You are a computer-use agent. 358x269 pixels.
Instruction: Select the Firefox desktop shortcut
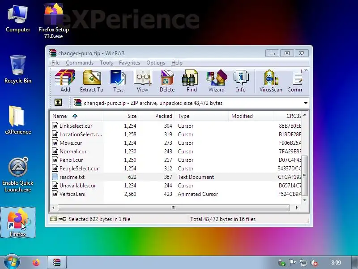click(x=18, y=222)
